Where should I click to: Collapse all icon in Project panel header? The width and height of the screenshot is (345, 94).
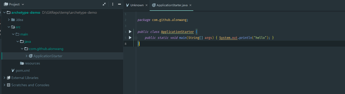pyautogui.click(x=104, y=4)
